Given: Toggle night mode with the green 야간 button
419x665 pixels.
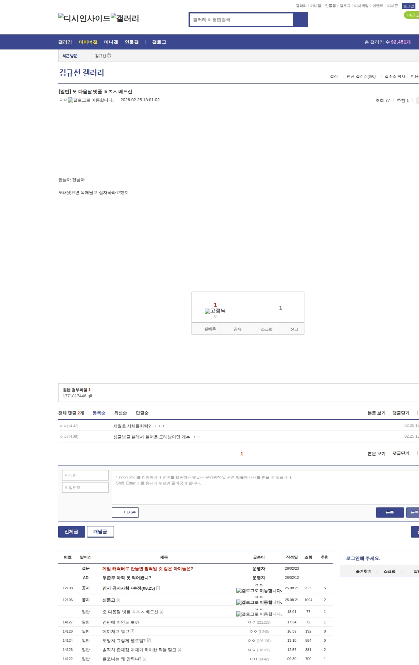Looking at the screenshot, I should point(412,15).
